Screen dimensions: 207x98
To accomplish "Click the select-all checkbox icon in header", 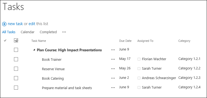I will (16, 40).
